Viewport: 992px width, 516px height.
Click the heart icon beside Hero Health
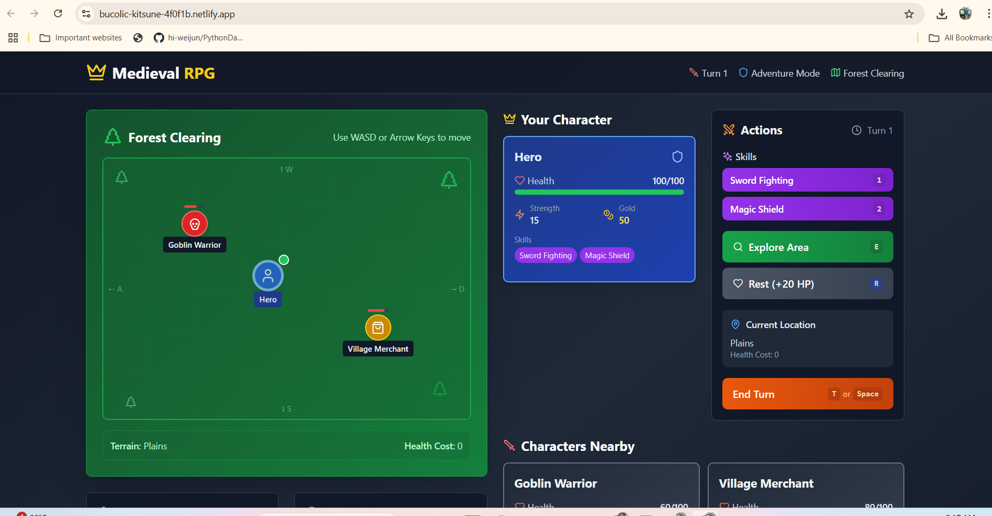[x=520, y=181]
